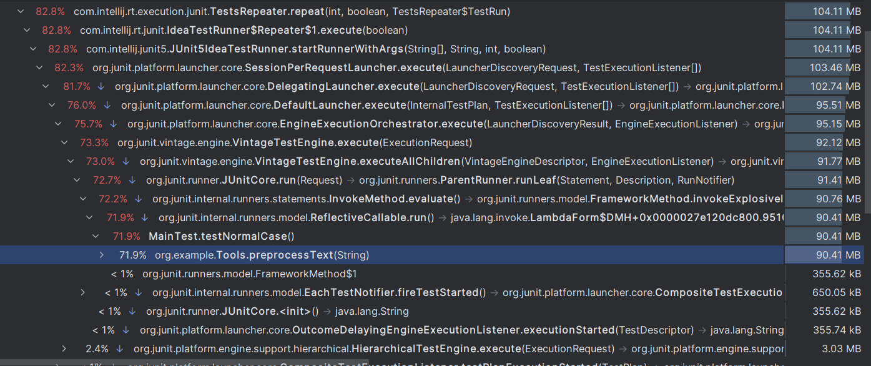Collapse the MainTest.testNormalCase node
Viewport: 871px width, 366px height.
96,236
